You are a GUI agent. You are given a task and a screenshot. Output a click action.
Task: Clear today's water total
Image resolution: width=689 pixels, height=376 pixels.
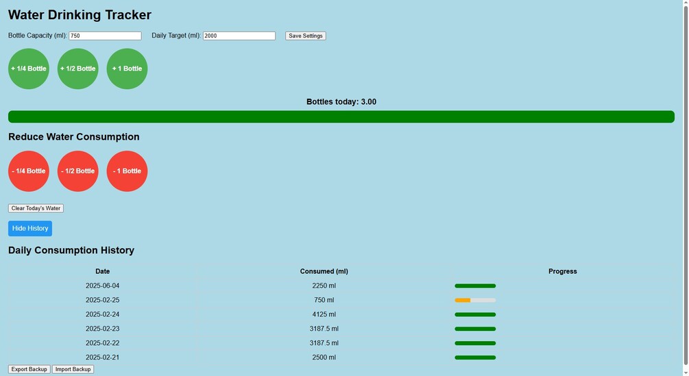36,208
